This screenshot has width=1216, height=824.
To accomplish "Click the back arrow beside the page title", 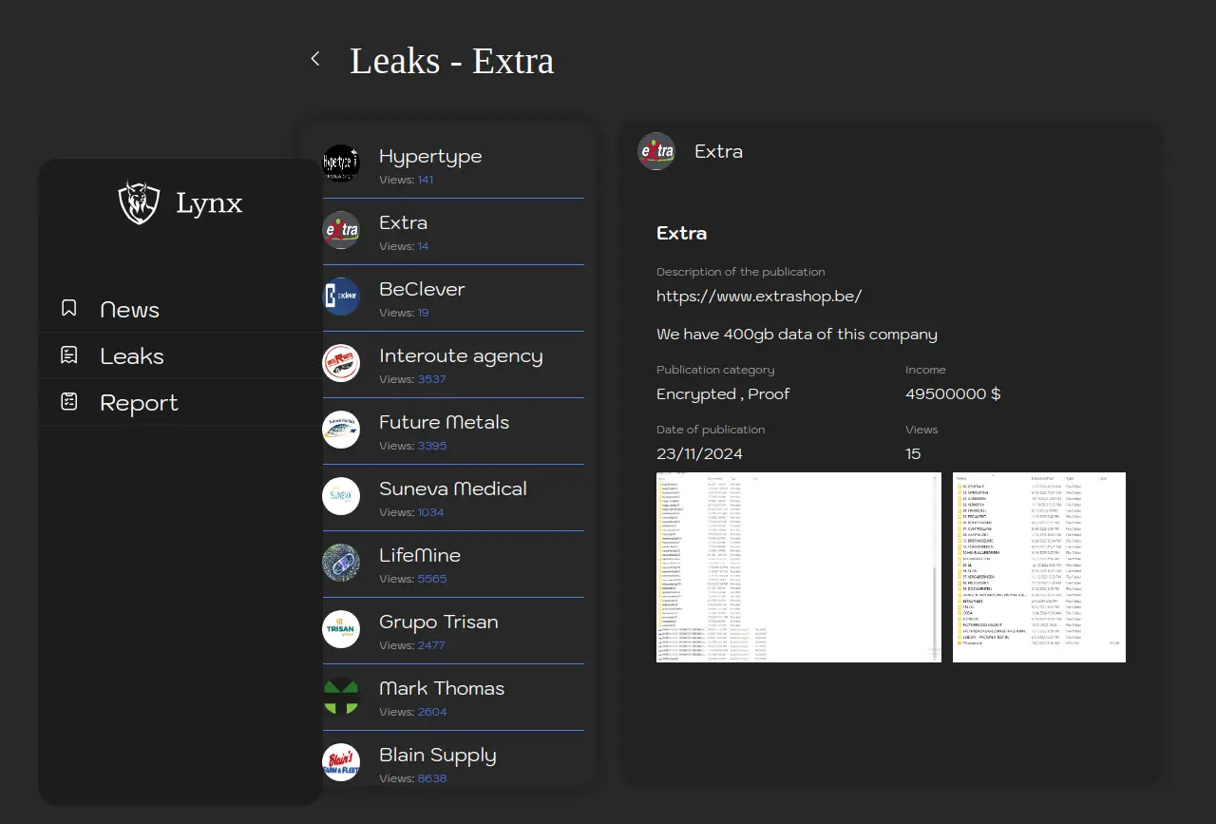I will [315, 59].
